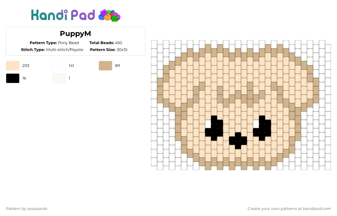Click 'Pattern by ssssssarah' credit text
337x216 pixels.
pyautogui.click(x=27, y=209)
